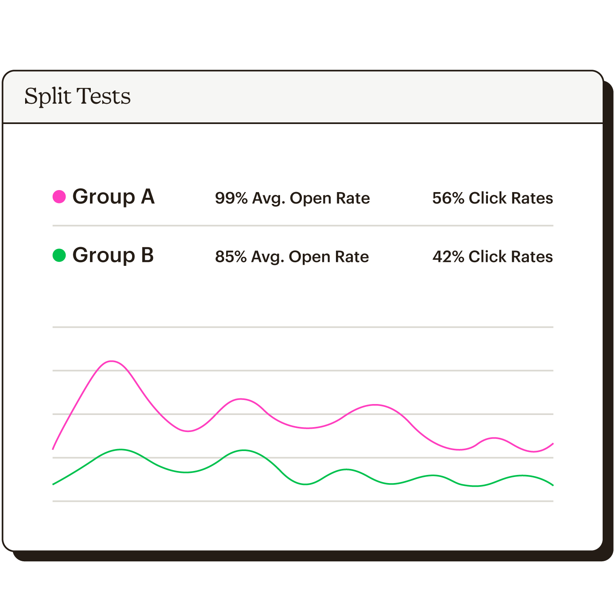
Task: Click the "56% Click Rates" stat
Action: pos(492,198)
